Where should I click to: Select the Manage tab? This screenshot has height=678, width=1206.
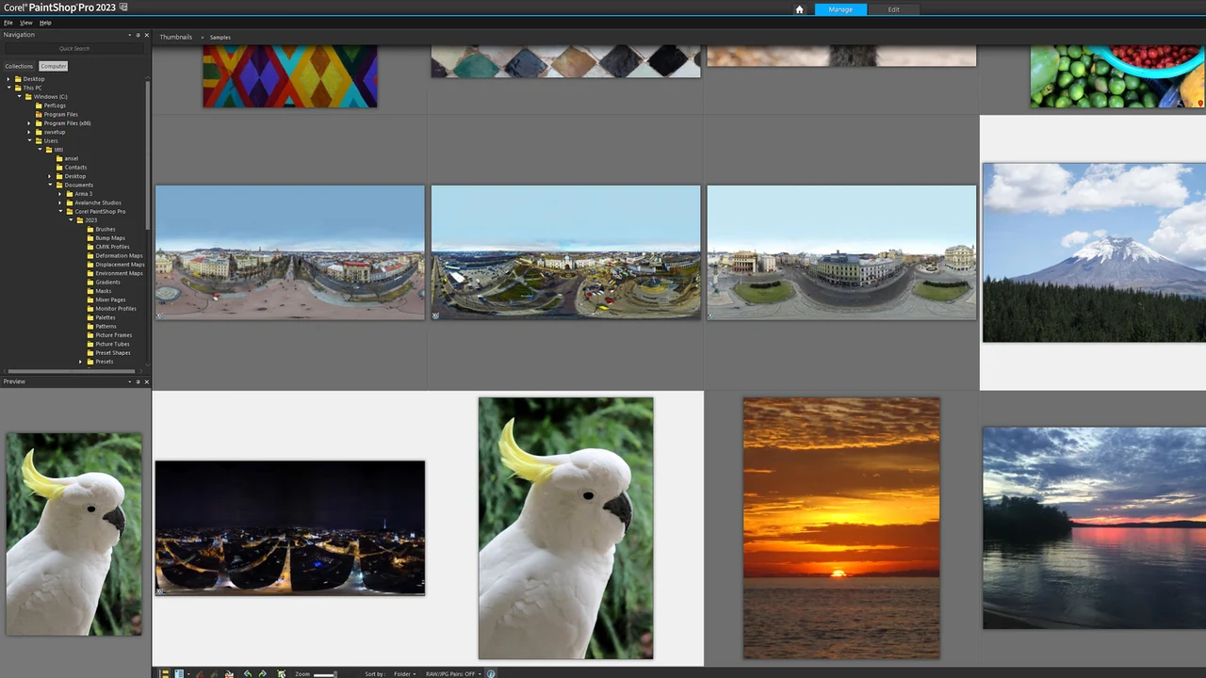pos(840,9)
